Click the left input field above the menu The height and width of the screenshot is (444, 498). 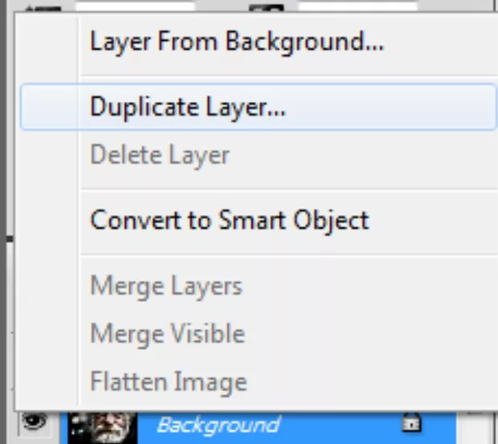pyautogui.click(x=135, y=7)
